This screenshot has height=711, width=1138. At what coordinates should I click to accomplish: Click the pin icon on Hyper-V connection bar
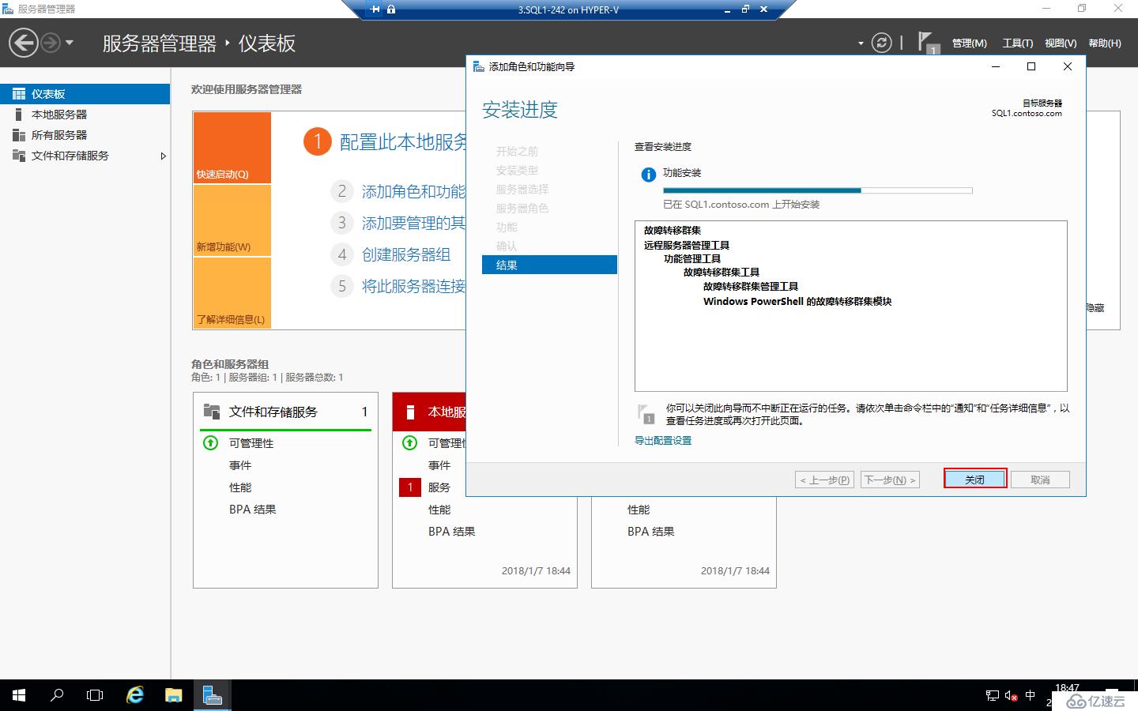(375, 9)
